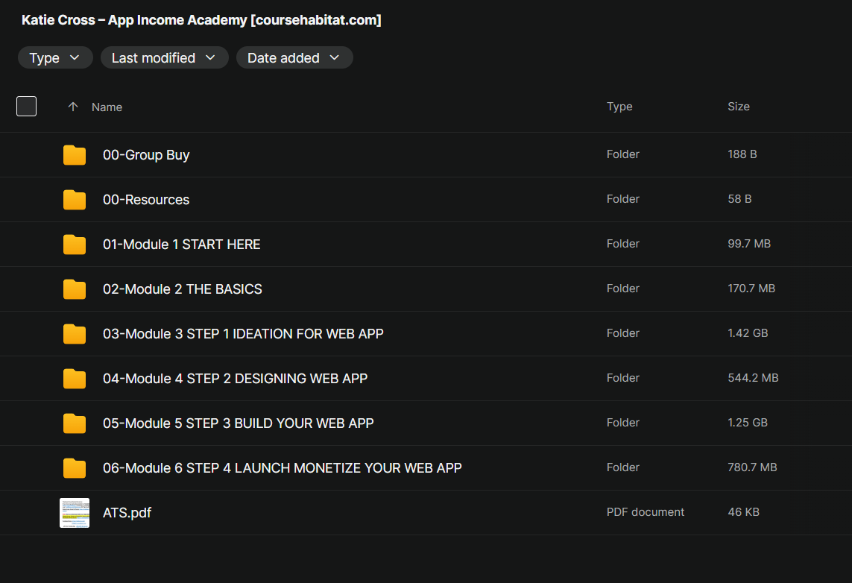Click the sort direction arrow beside Name
The width and height of the screenshot is (852, 583).
[x=73, y=107]
